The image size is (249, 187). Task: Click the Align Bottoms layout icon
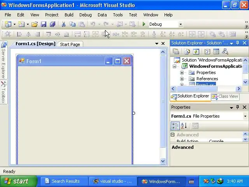(67, 34)
